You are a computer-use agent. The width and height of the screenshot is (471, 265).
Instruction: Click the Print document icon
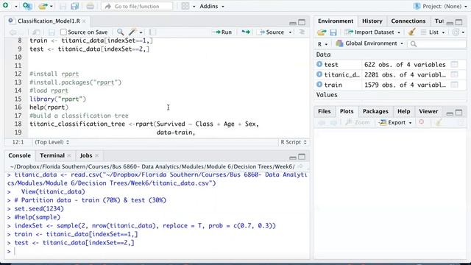[90, 6]
